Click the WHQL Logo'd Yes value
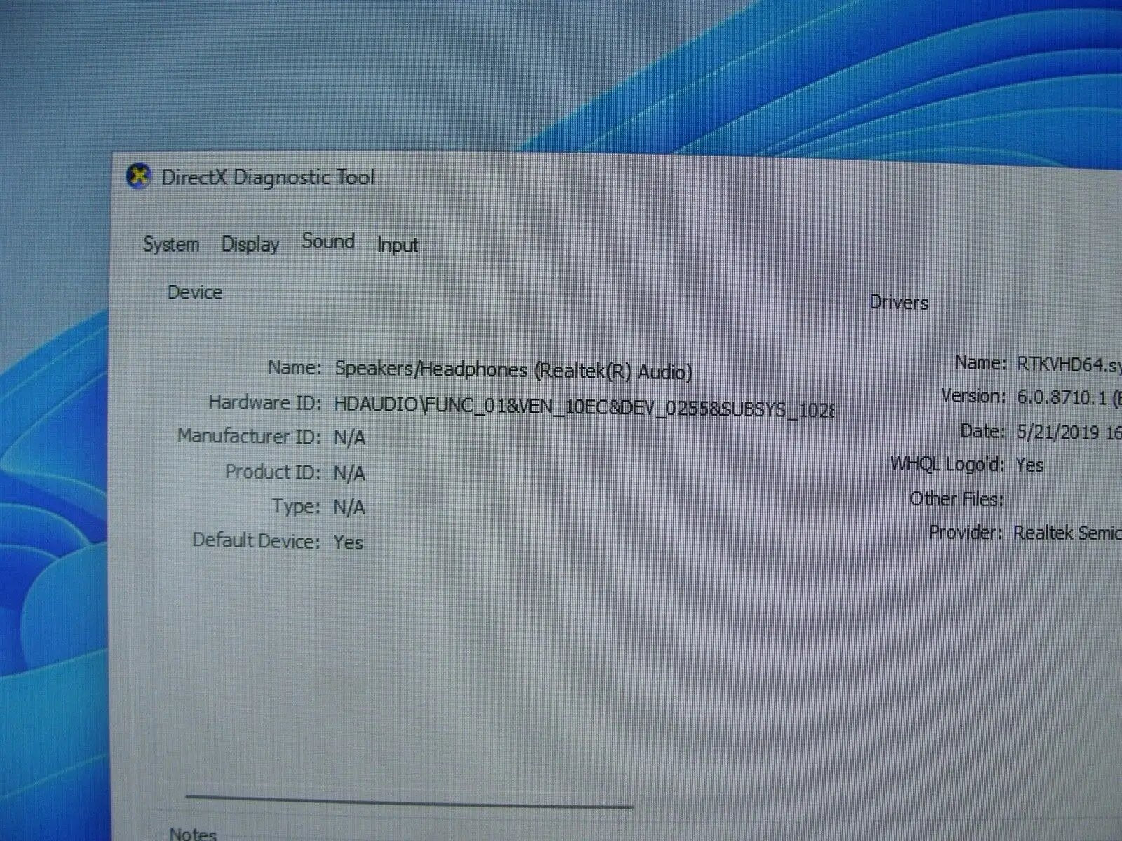1122x841 pixels. [1030, 465]
